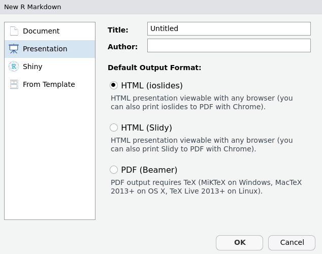Click the From Template icon
The image size is (322, 254).
click(x=14, y=84)
